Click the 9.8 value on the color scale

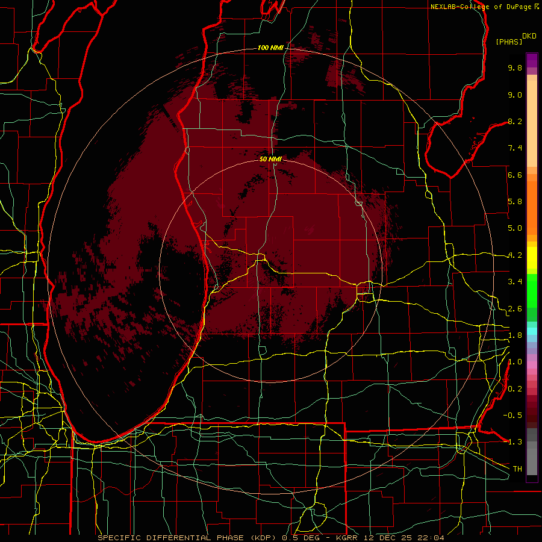[515, 67]
